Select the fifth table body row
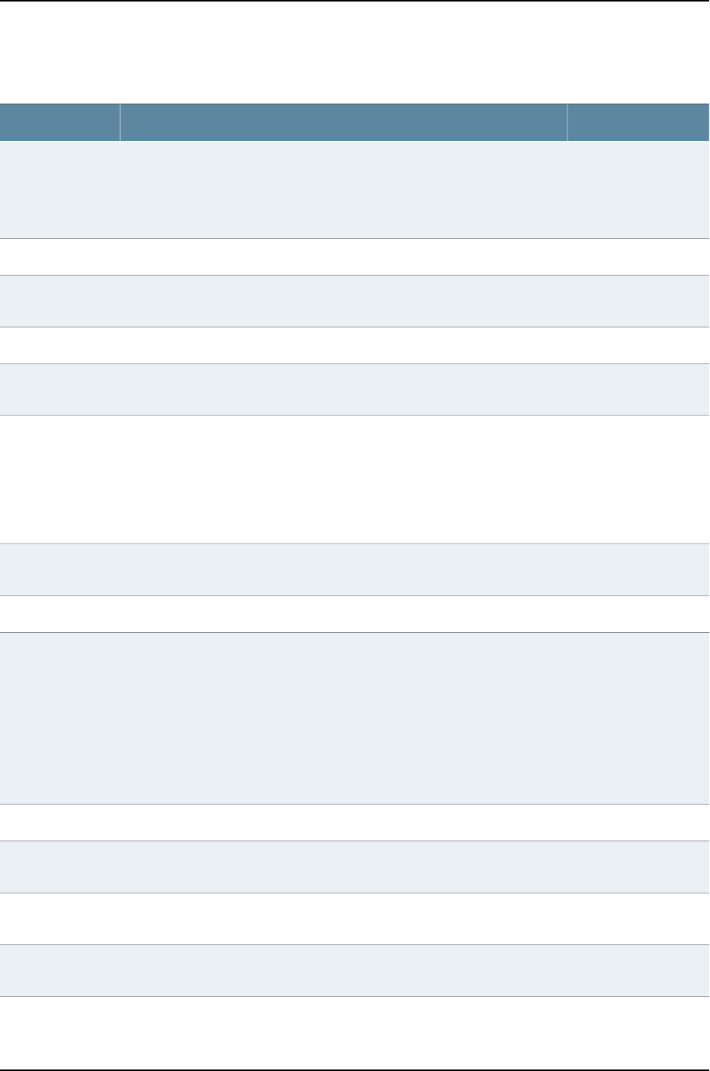Image resolution: width=710 pixels, height=1071 pixels. pos(355,389)
